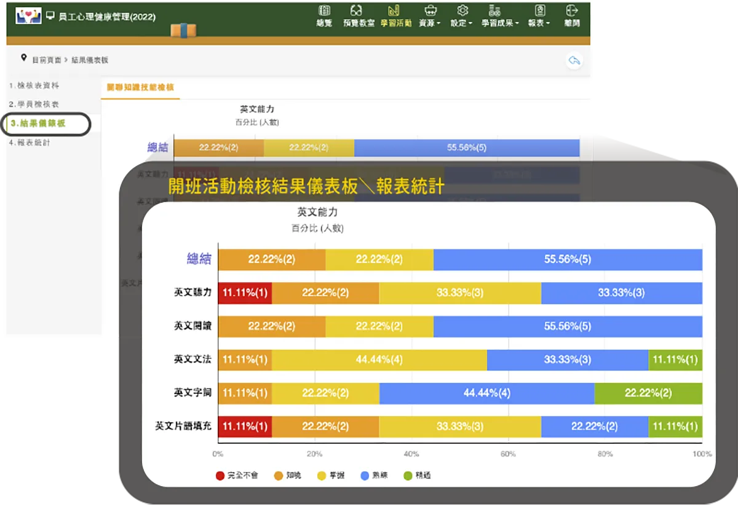Click the blue back arrow icon
The height and width of the screenshot is (507, 738).
pos(574,61)
